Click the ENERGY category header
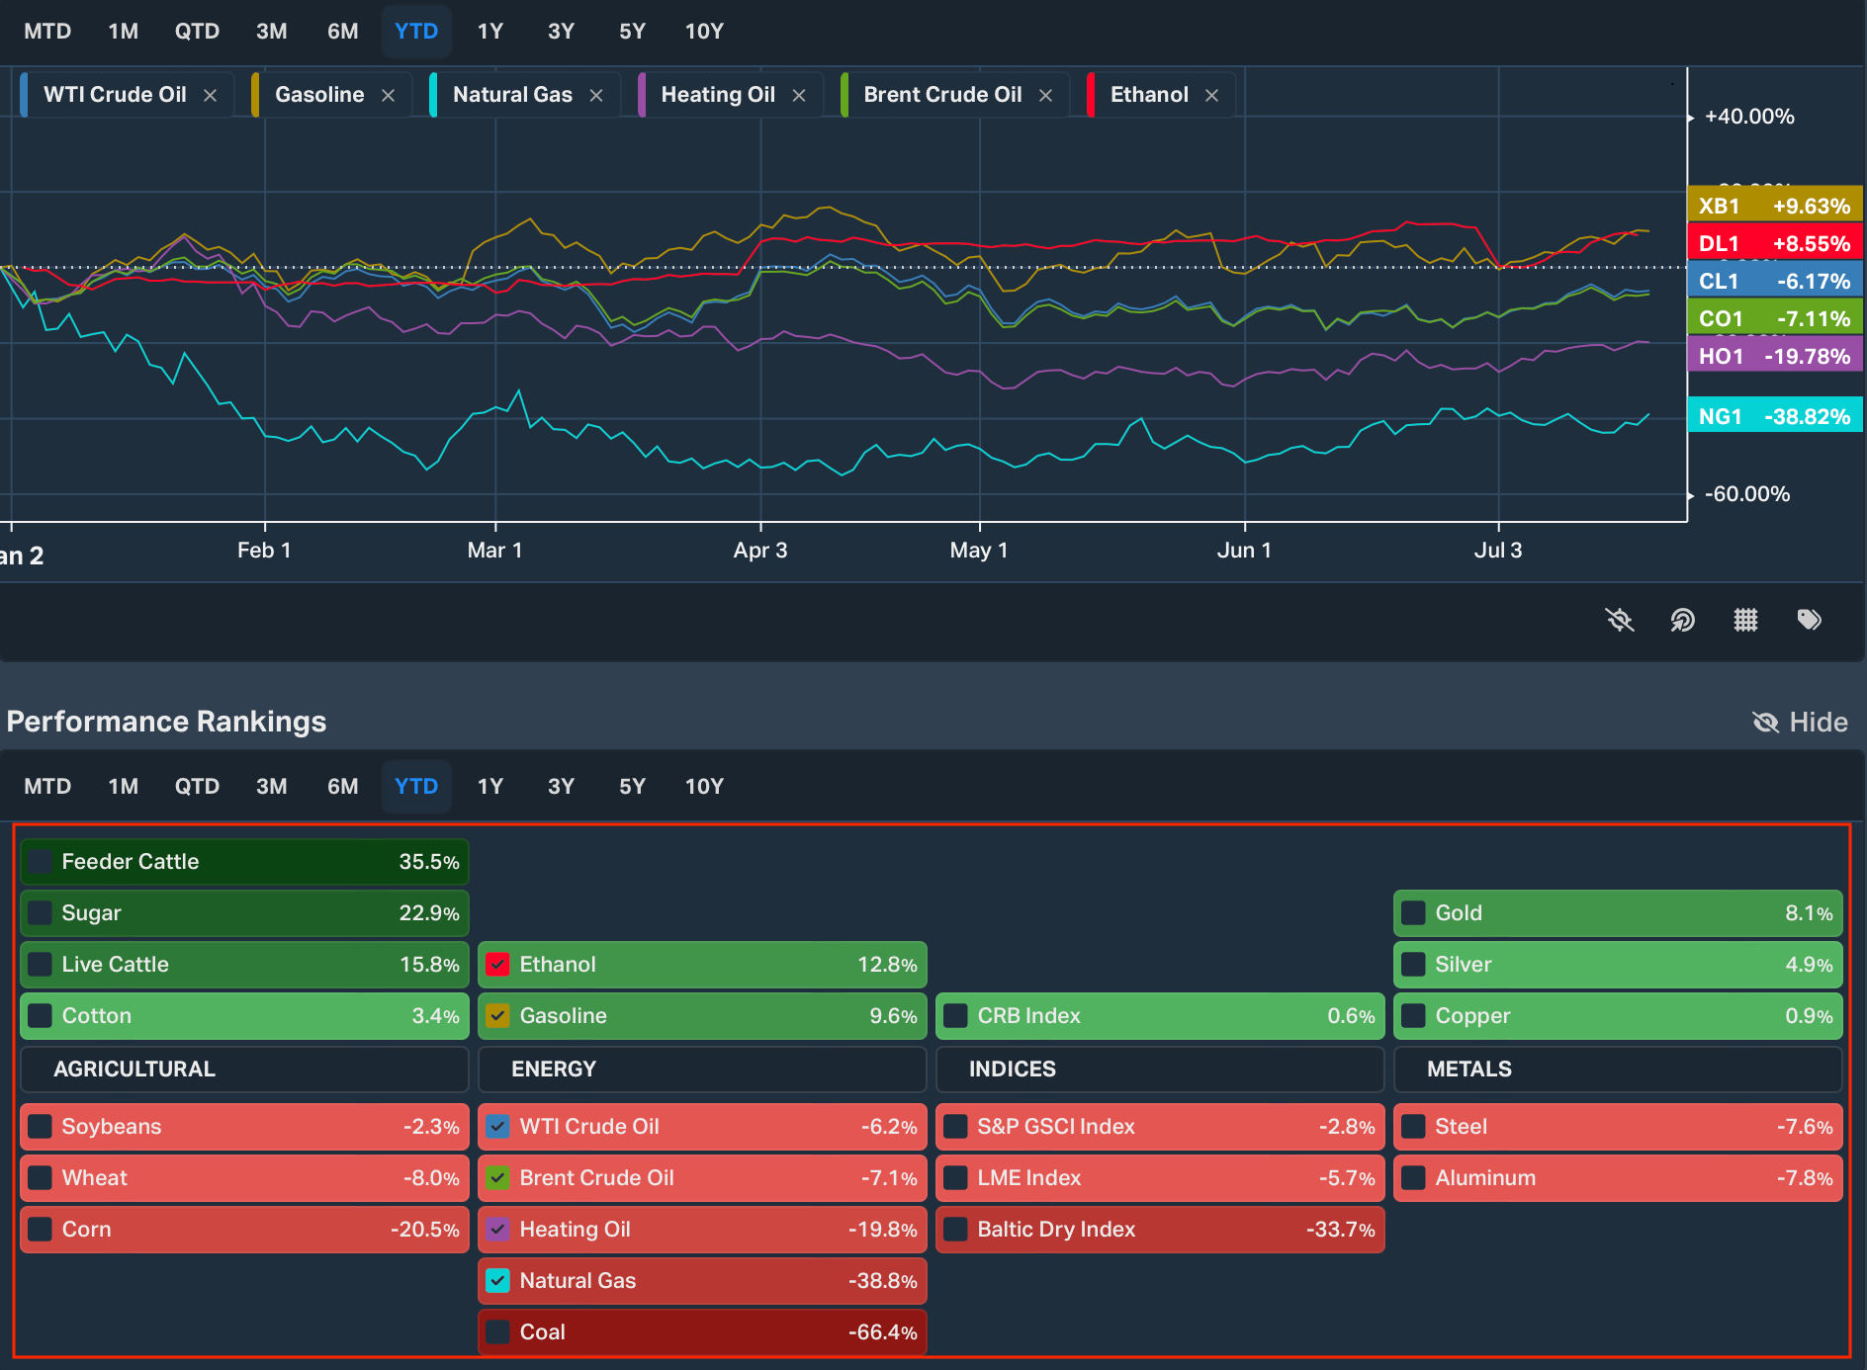1867x1370 pixels. (702, 1070)
